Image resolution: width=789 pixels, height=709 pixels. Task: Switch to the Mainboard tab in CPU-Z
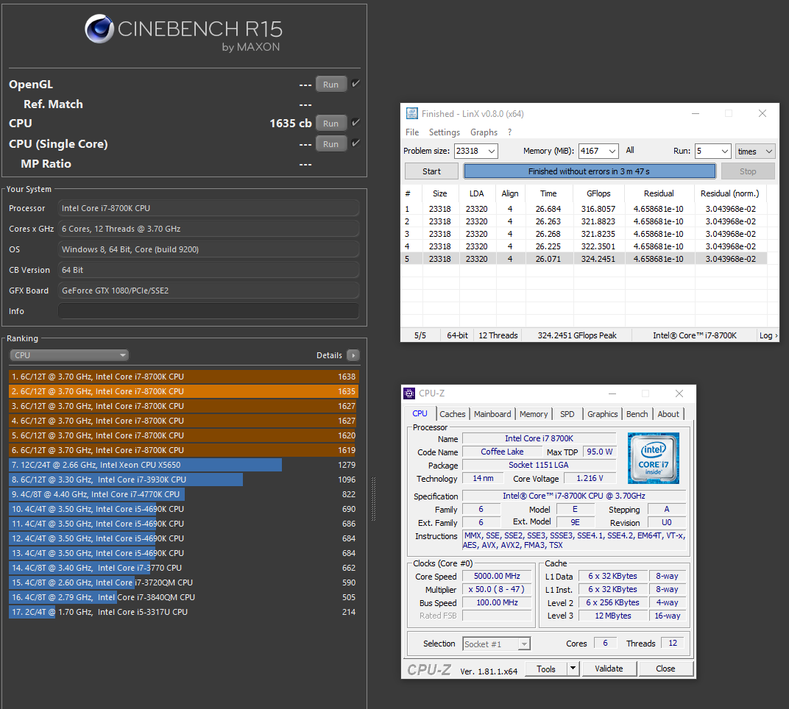tap(492, 414)
